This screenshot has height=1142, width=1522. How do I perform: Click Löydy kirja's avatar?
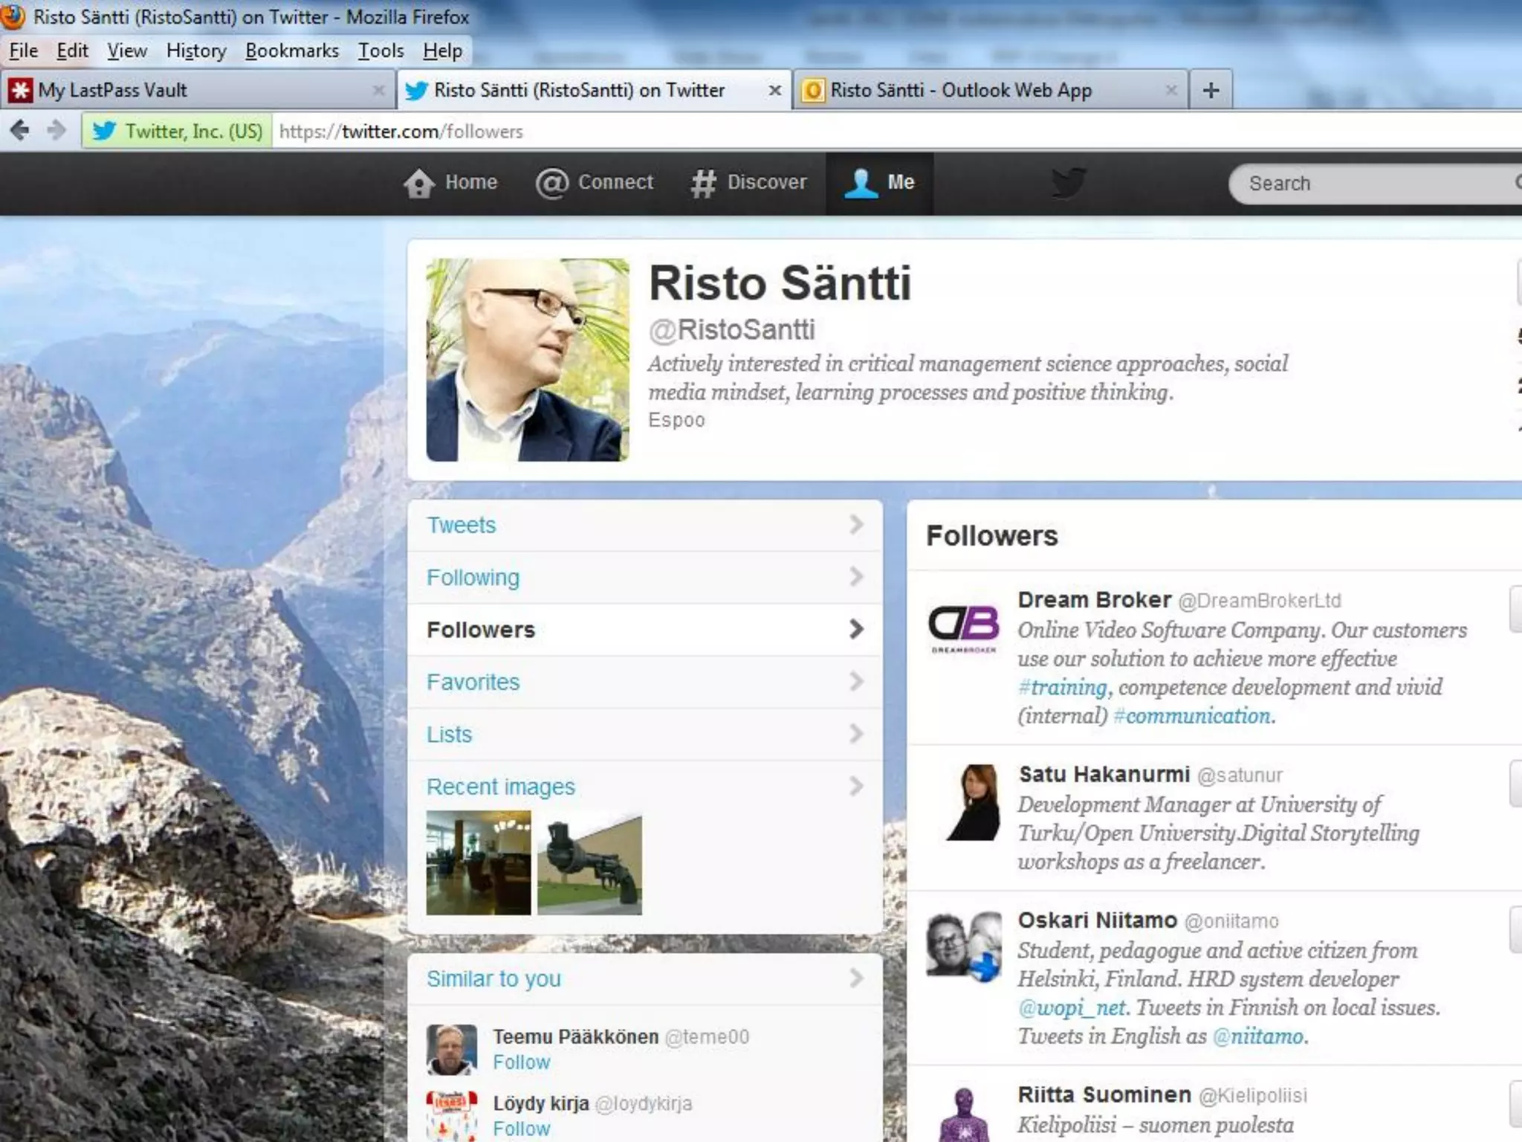click(x=452, y=1116)
